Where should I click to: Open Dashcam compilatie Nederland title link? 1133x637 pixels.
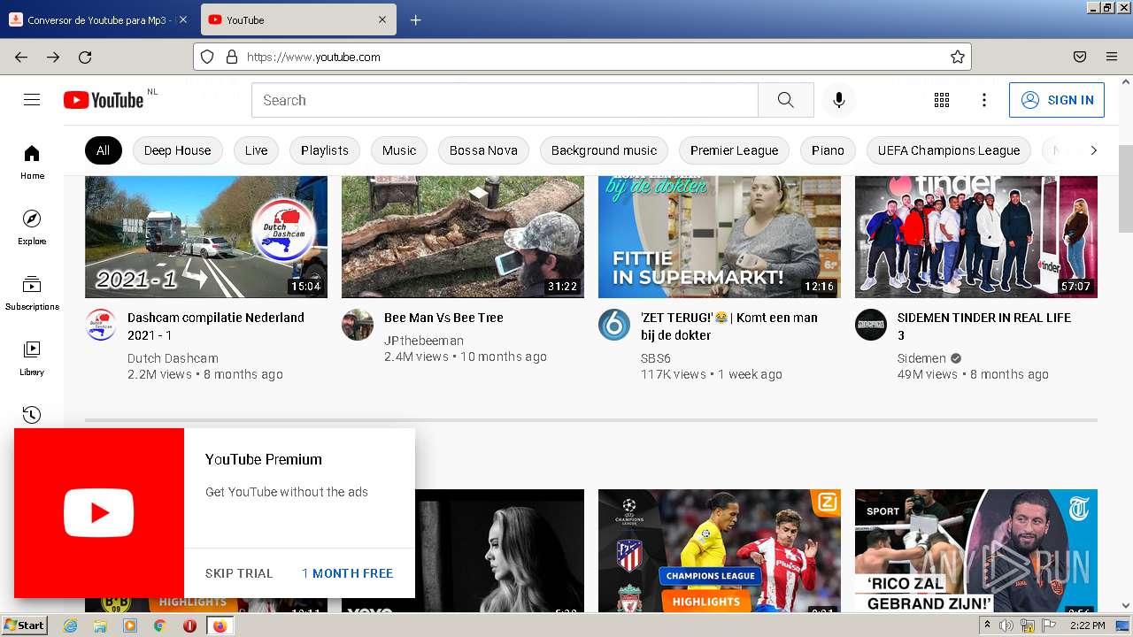coord(216,326)
